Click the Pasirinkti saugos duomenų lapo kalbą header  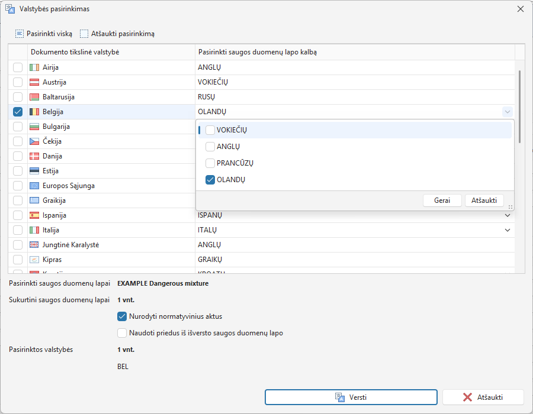pos(355,52)
